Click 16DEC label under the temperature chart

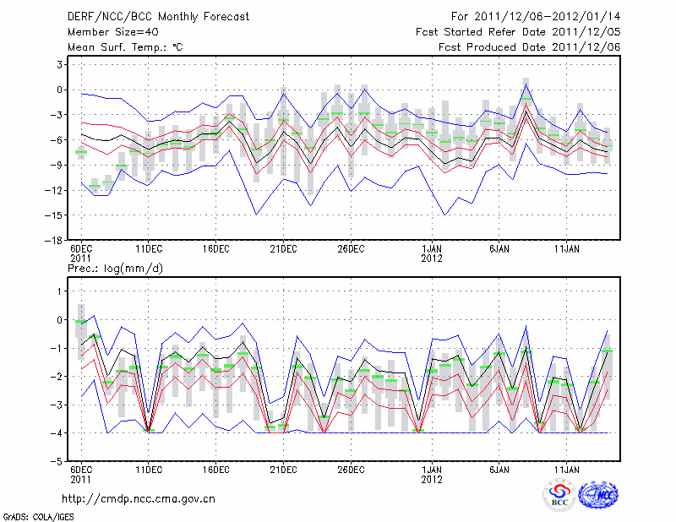(215, 249)
